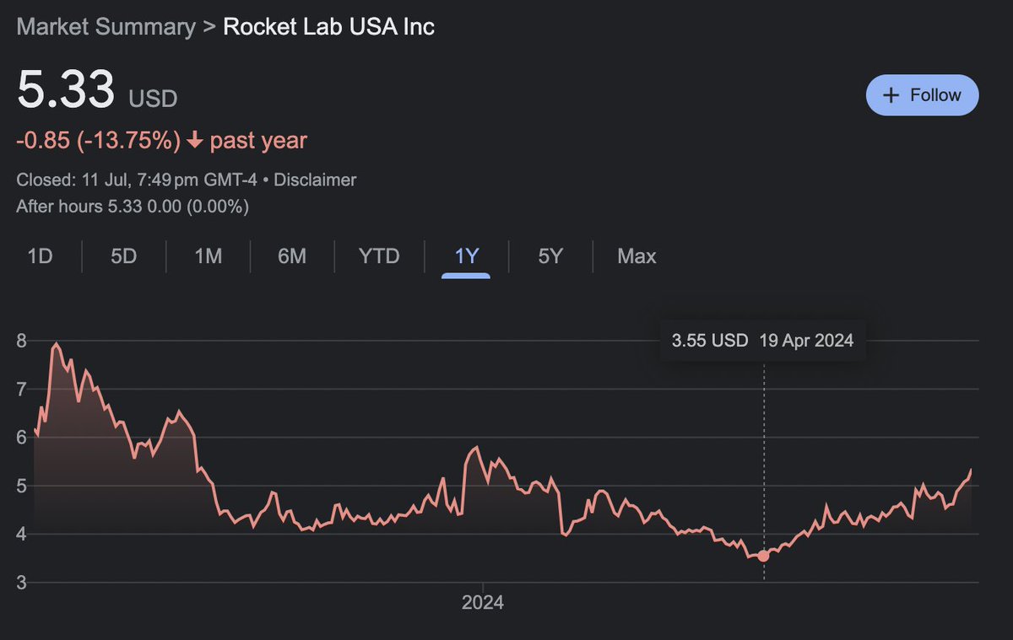Switch to the 5D chart view
Image resolution: width=1013 pixels, height=640 pixels.
[x=122, y=256]
